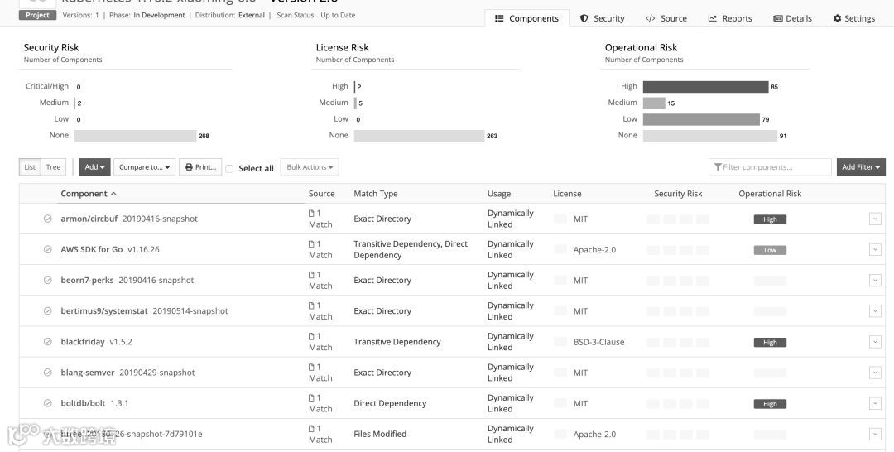
Task: Open the Add dropdown menu
Action: tap(94, 167)
